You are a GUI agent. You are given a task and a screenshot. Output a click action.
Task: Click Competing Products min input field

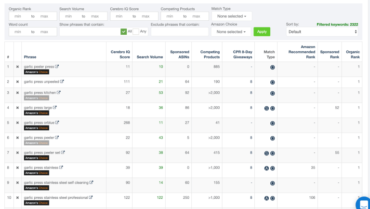(170, 16)
